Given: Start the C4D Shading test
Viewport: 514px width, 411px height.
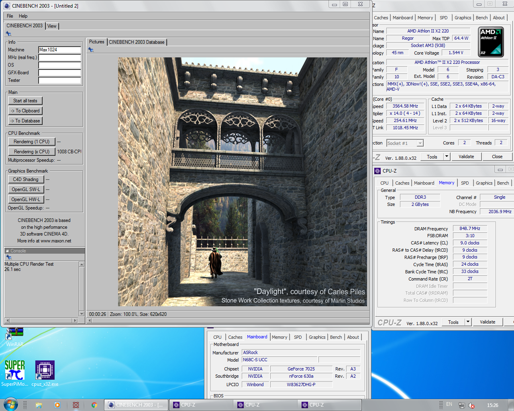Looking at the screenshot, I should coord(26,179).
